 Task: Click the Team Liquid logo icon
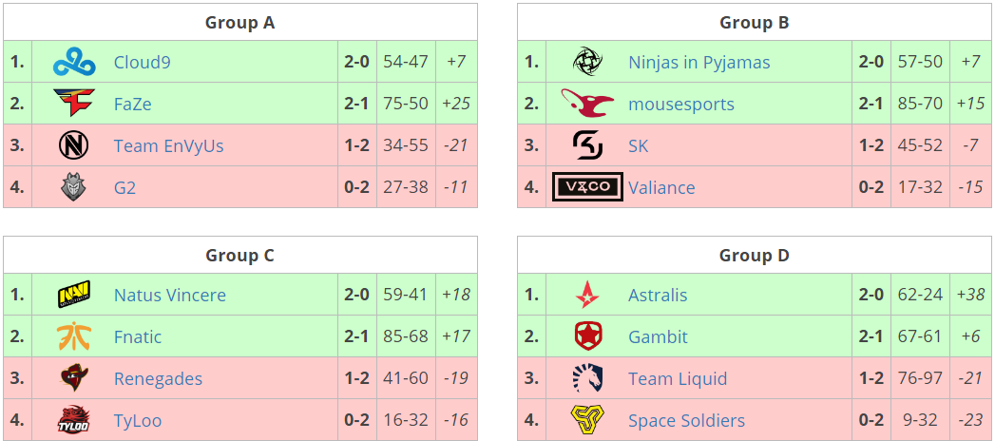[587, 378]
